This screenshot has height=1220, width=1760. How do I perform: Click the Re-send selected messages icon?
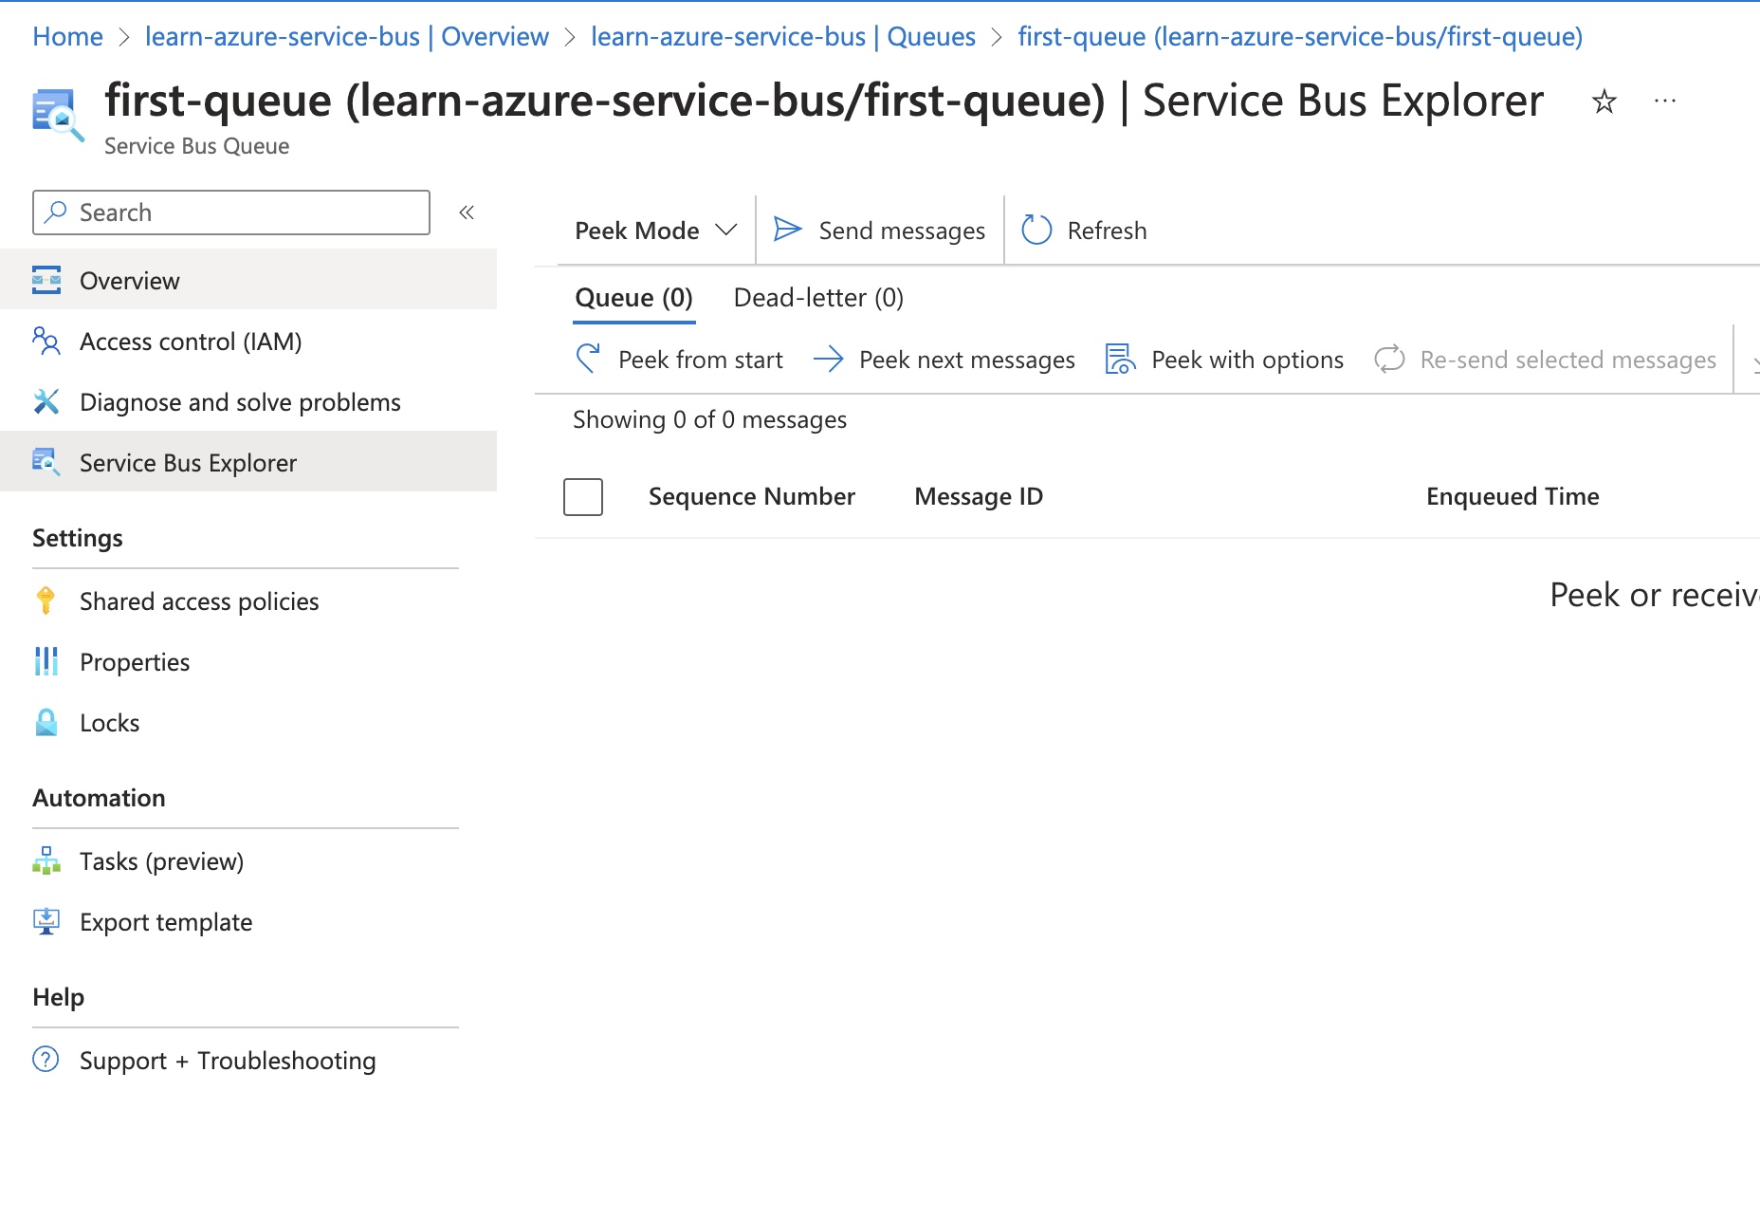[x=1389, y=359]
